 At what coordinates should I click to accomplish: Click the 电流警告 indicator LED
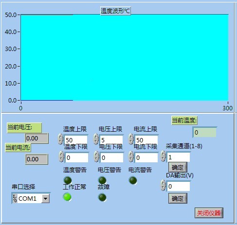click(133, 180)
